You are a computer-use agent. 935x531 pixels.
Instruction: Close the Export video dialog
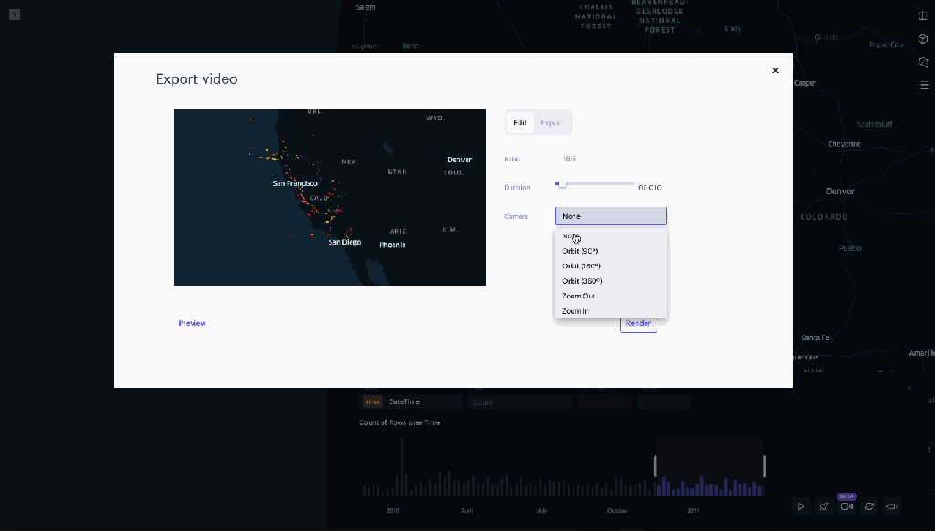click(775, 70)
